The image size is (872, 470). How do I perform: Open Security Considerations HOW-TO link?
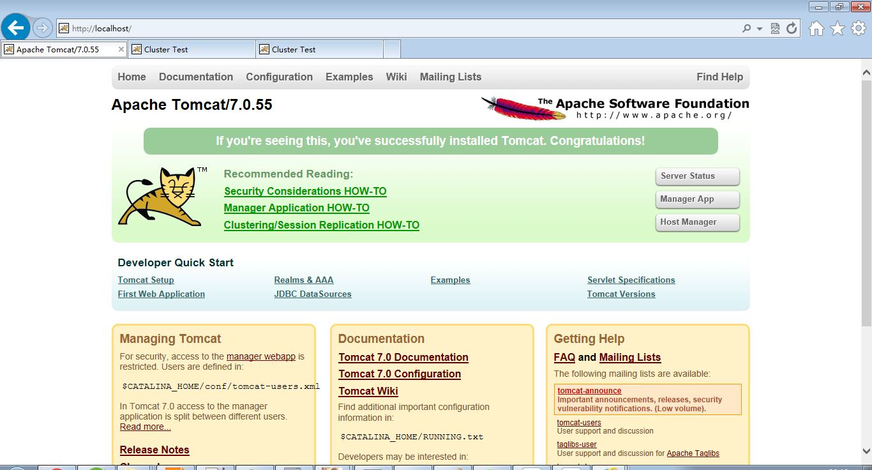tap(305, 192)
